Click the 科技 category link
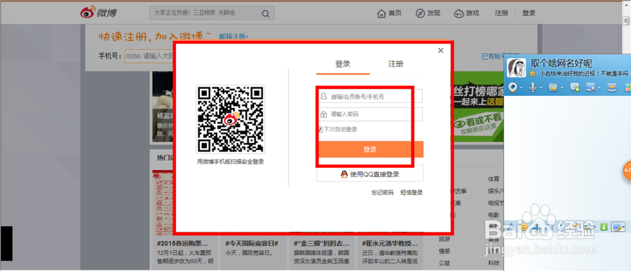Screen dimensions: 631x271 [x=494, y=263]
